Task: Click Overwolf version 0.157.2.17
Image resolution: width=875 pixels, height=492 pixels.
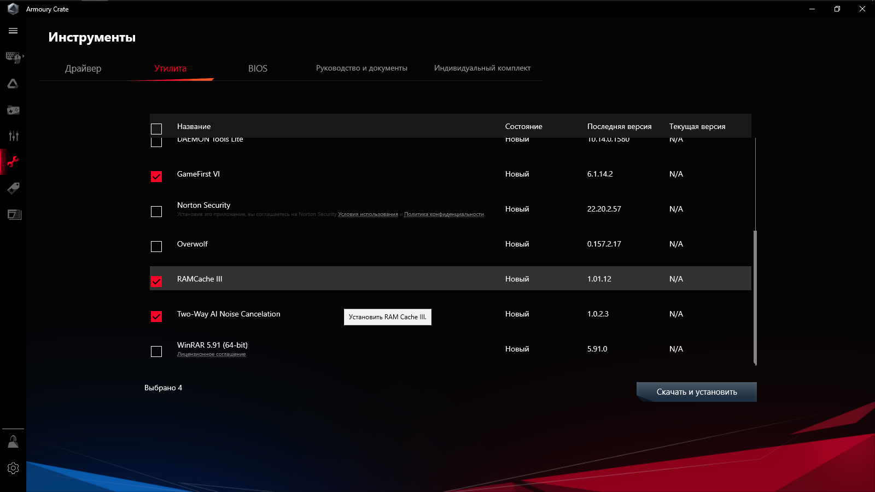Action: (x=604, y=244)
